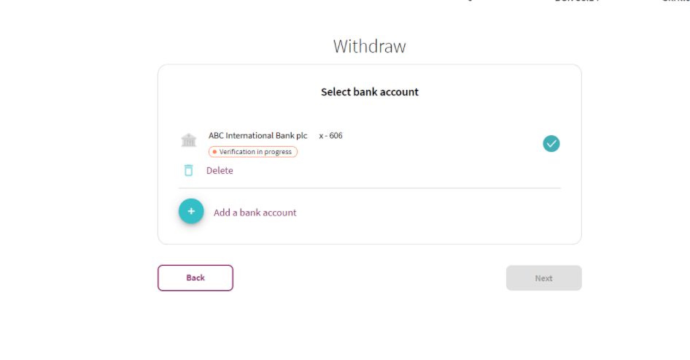Go back using the Back button

[x=195, y=277]
